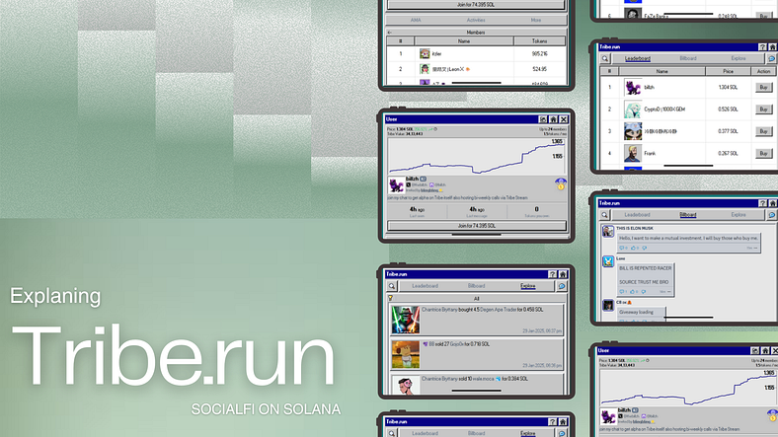Screen dimensions: 778x437
Task: Open the chat bubble icon in Explore window
Action: [561, 285]
